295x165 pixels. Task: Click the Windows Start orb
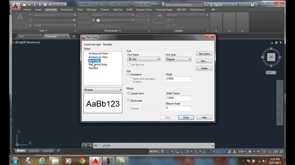pyautogui.click(x=15, y=161)
